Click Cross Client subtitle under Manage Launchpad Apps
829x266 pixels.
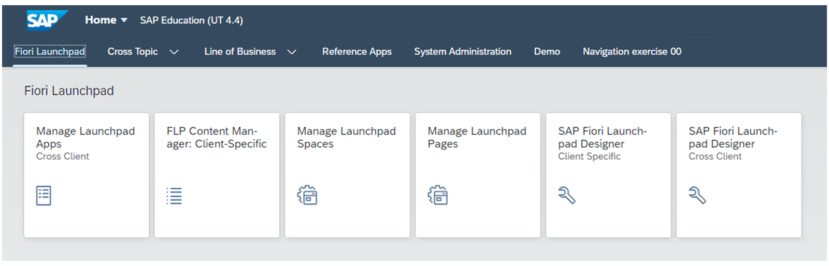point(63,156)
